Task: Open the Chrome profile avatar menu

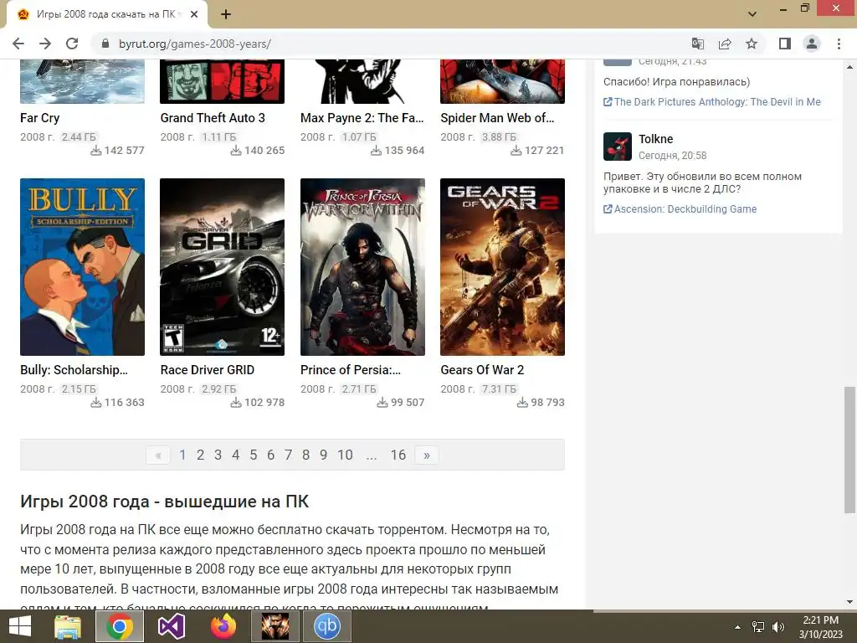Action: point(812,44)
